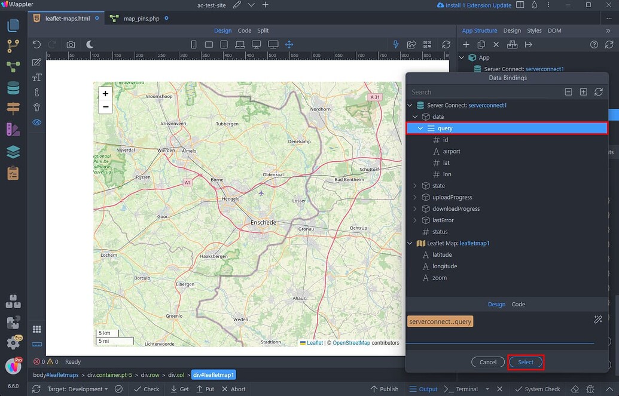Open the Databases panel in left sidebar

(14, 88)
